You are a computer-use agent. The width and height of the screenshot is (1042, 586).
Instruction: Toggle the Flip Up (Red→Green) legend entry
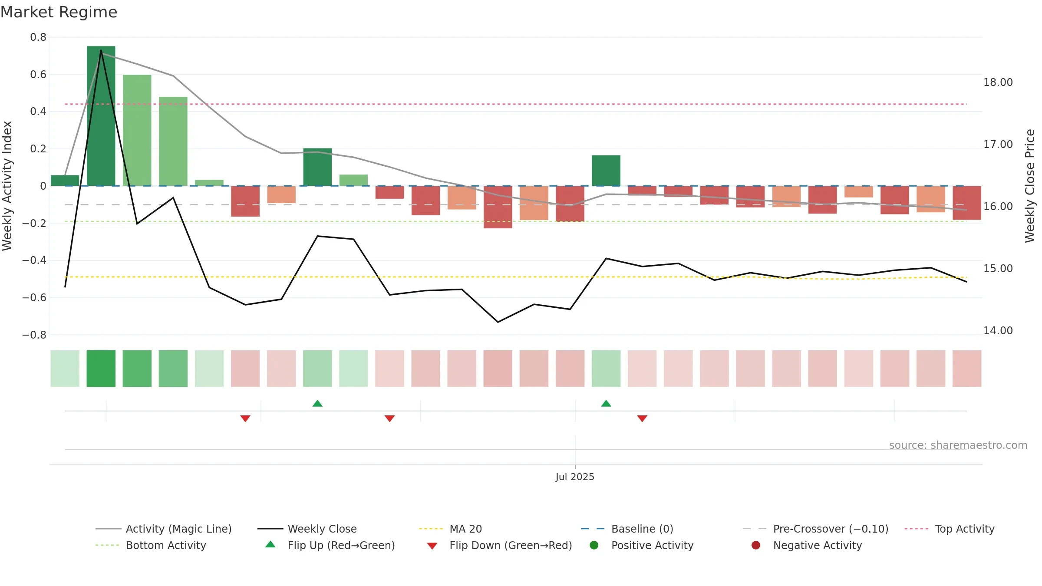click(x=330, y=545)
